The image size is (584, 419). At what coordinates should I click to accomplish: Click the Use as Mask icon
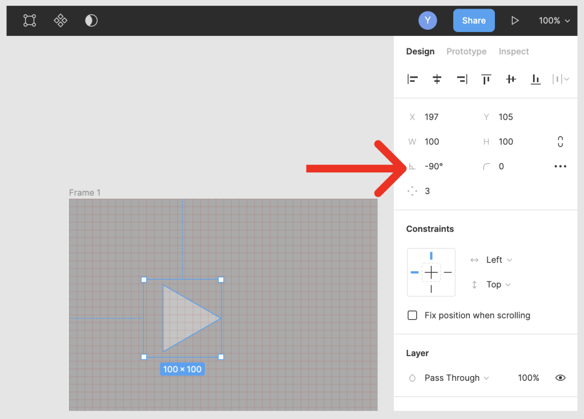click(91, 21)
